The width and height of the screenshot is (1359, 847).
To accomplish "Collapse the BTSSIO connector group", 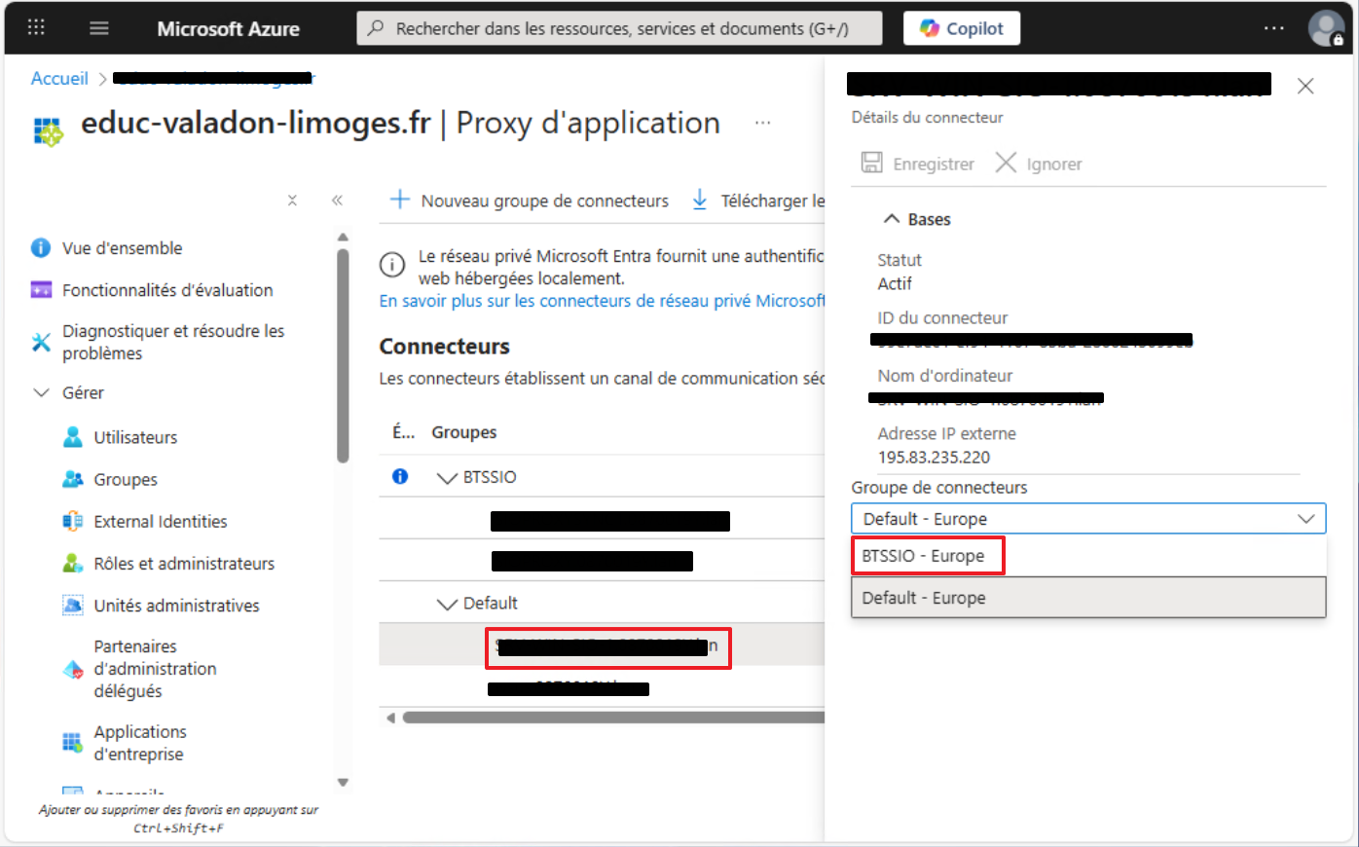I will coord(447,478).
